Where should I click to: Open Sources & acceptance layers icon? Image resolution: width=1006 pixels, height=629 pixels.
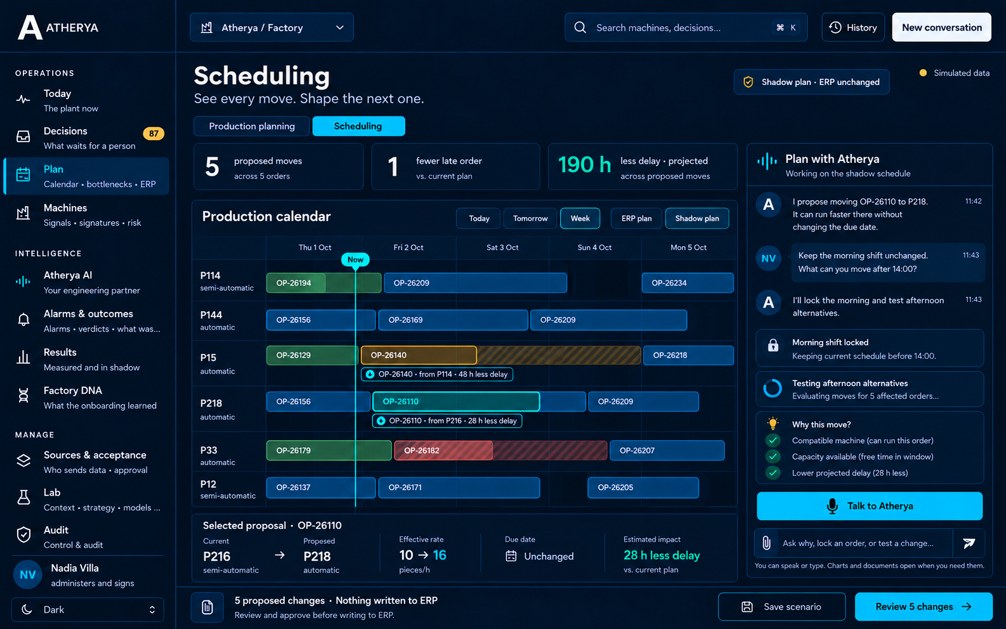23,461
